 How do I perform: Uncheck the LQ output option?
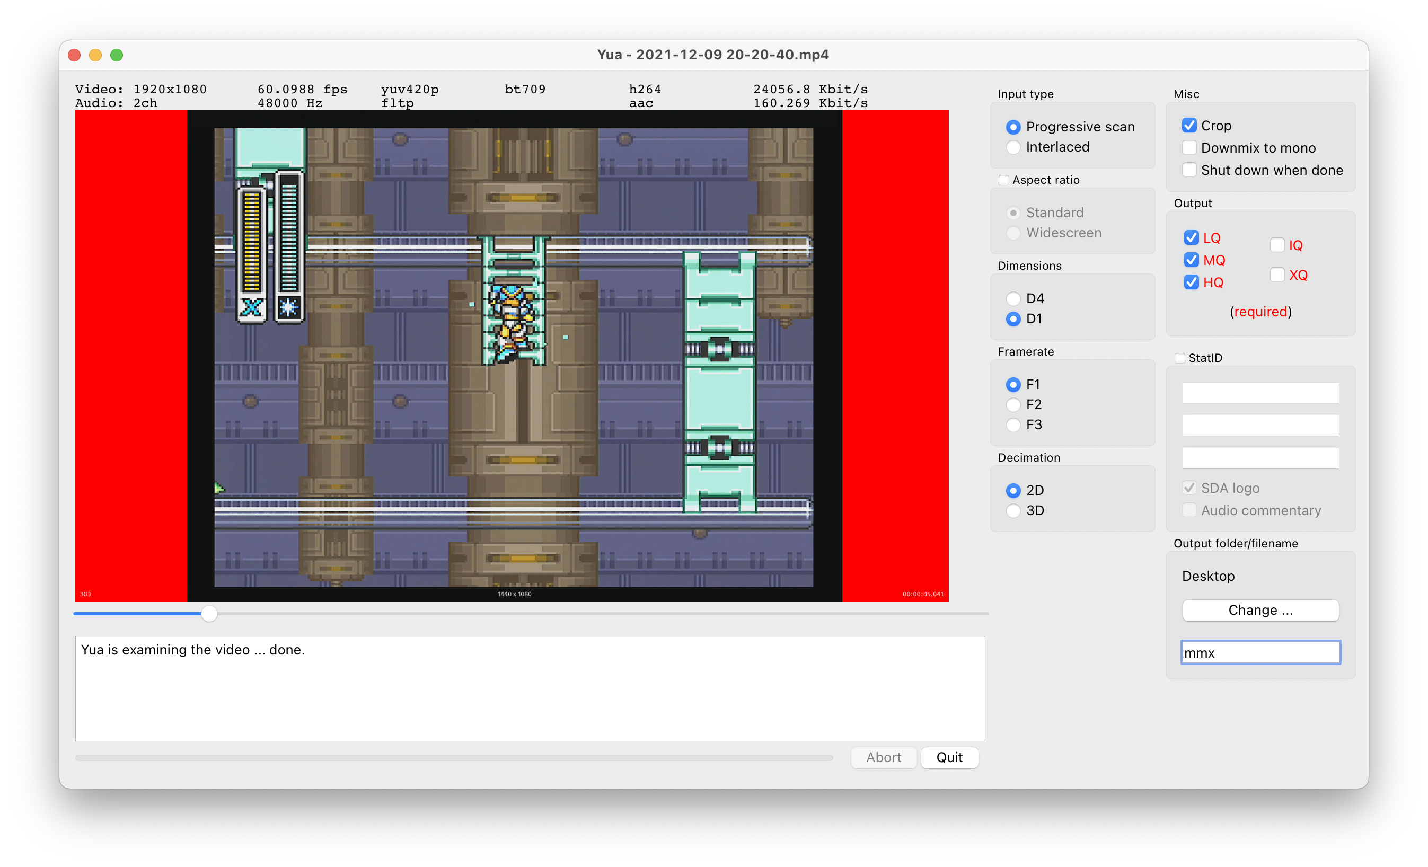[1191, 237]
